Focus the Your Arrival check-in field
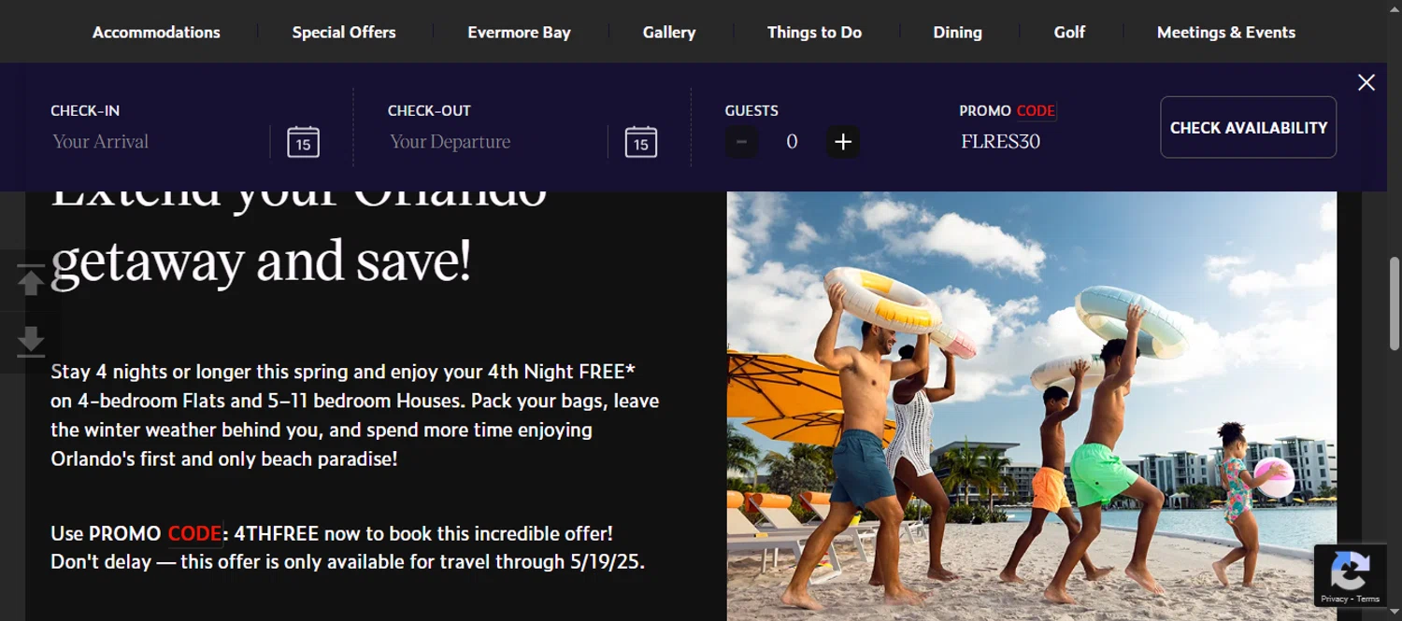This screenshot has width=1402, height=621. tap(155, 142)
